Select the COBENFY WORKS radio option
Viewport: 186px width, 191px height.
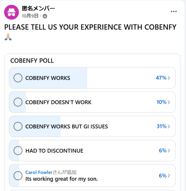(18, 78)
